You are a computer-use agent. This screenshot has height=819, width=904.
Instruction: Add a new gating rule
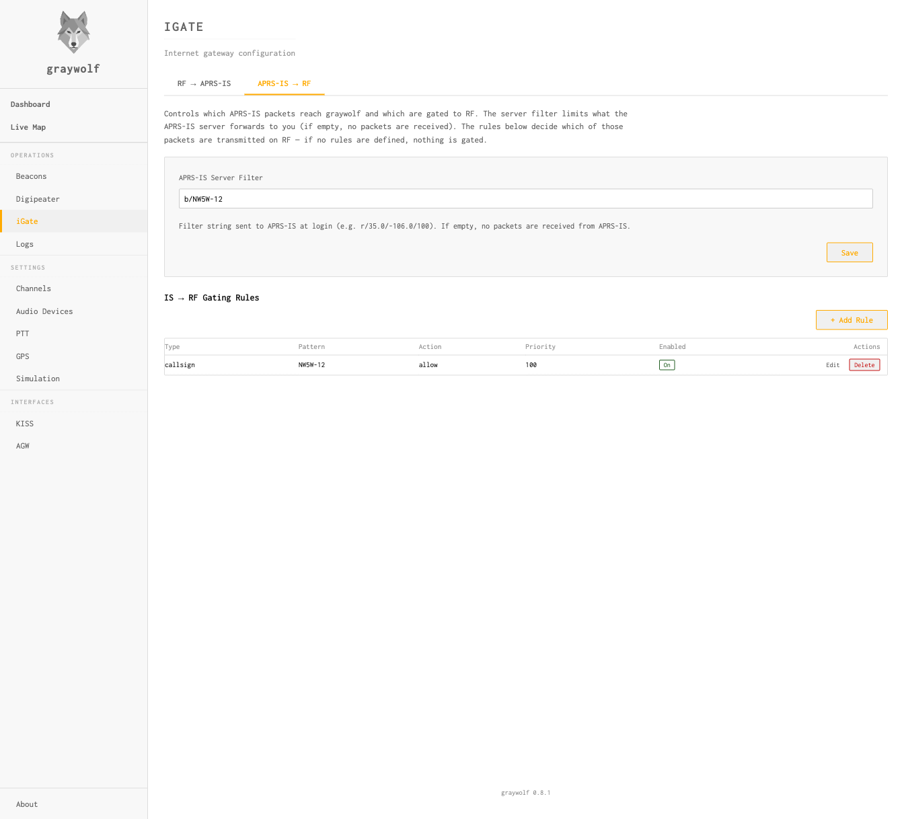(852, 320)
